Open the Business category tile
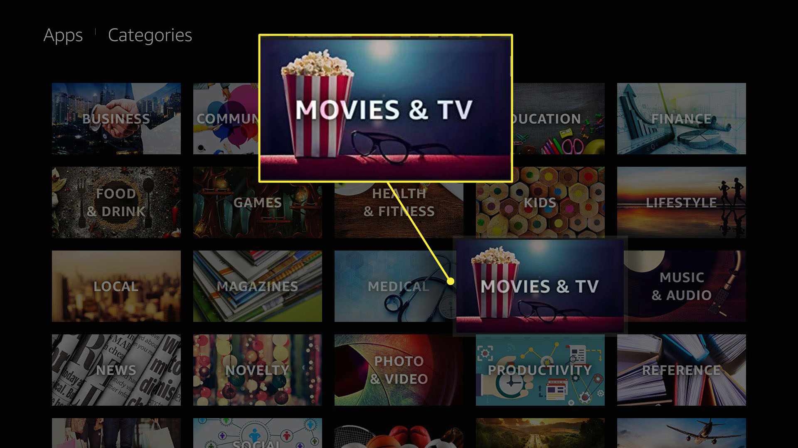This screenshot has height=448, width=798. pyautogui.click(x=116, y=119)
